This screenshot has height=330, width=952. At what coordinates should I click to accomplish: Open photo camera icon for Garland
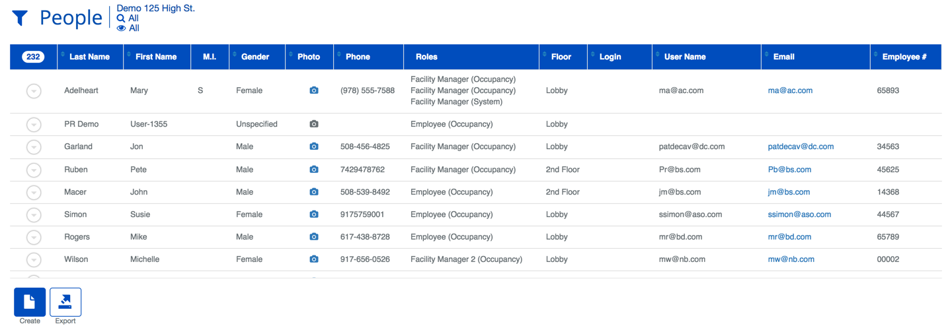pyautogui.click(x=314, y=147)
